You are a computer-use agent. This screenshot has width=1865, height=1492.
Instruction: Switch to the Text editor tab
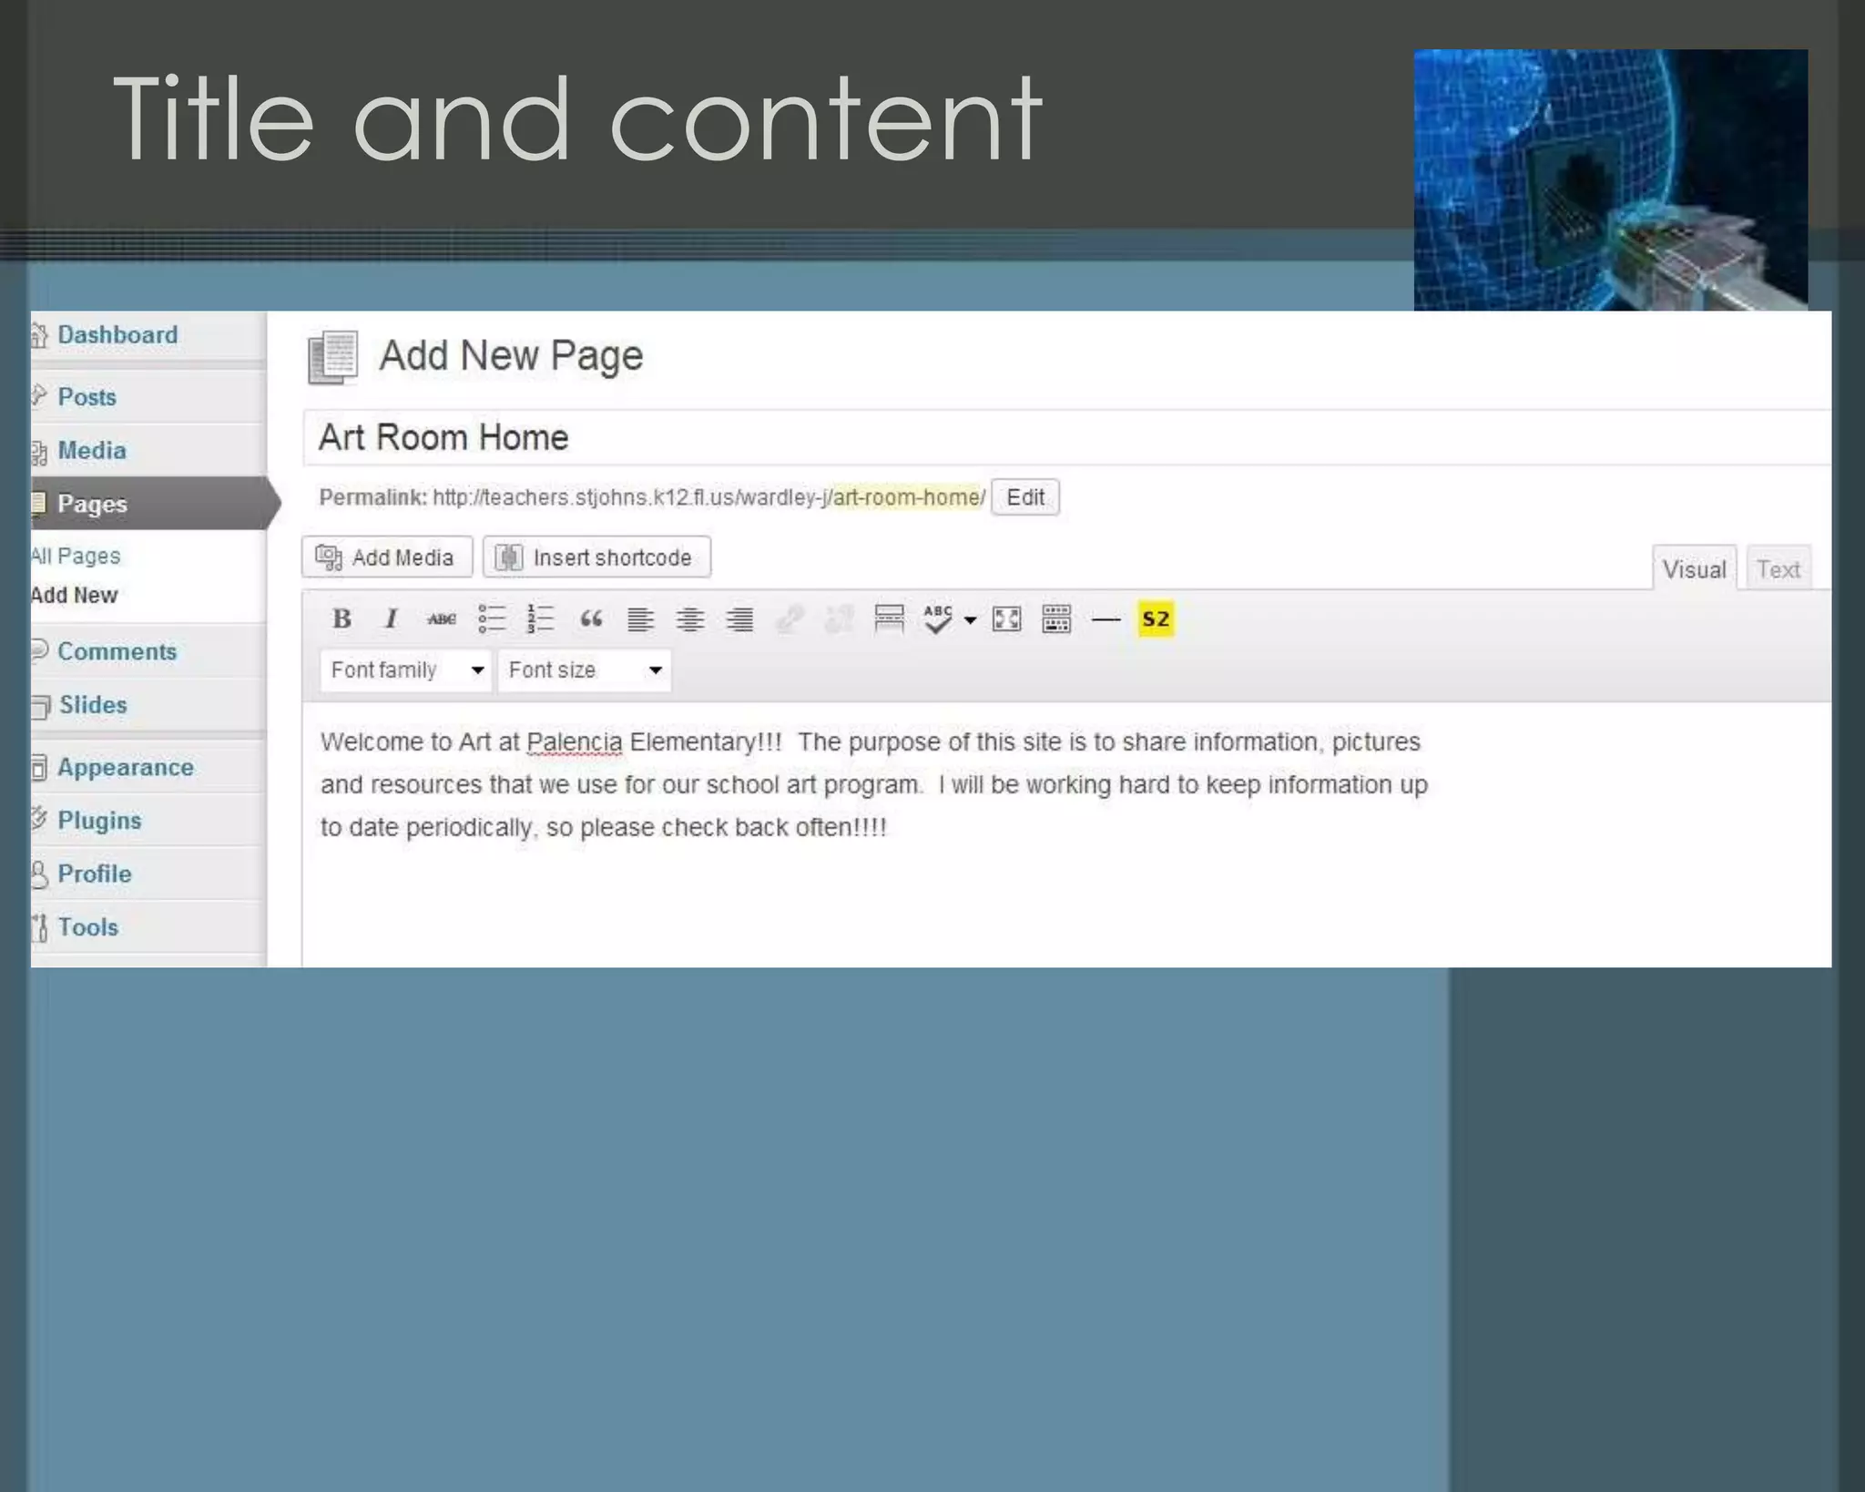(1778, 570)
